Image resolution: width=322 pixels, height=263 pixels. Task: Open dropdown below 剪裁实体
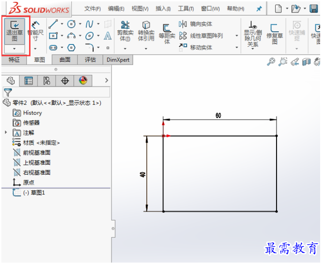(x=125, y=49)
